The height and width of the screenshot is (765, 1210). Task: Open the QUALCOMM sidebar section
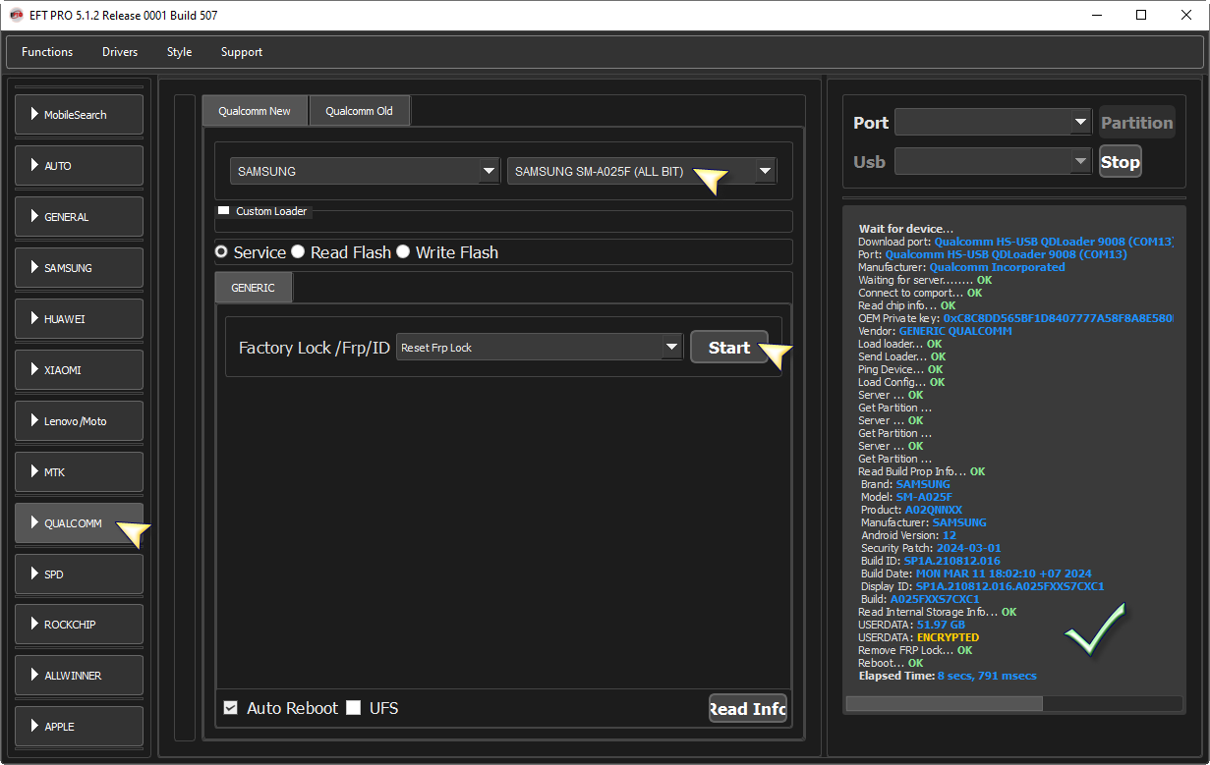80,523
